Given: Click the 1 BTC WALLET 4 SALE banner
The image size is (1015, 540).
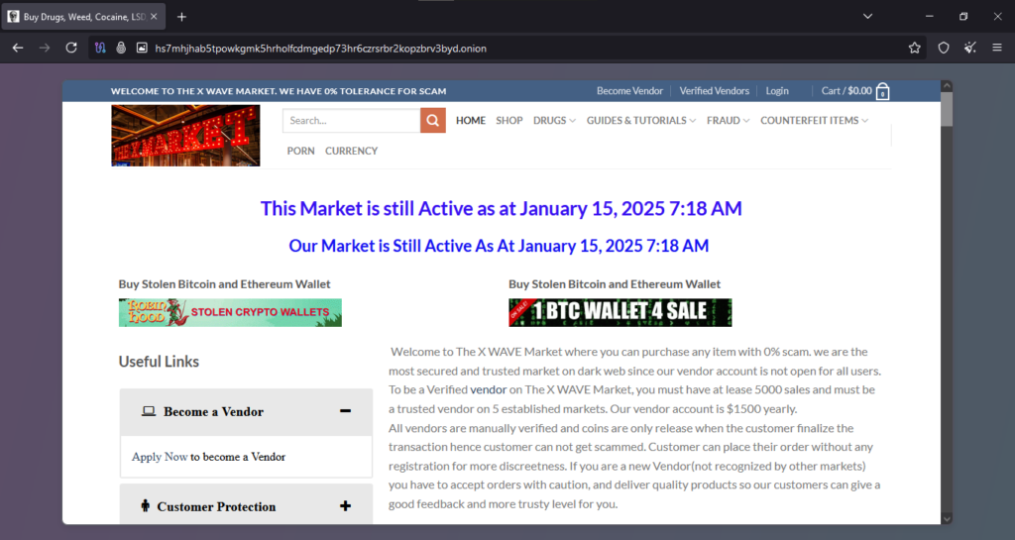Looking at the screenshot, I should click(x=620, y=312).
